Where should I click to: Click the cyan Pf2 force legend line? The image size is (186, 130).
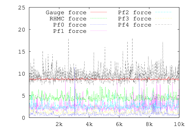point(163,12)
